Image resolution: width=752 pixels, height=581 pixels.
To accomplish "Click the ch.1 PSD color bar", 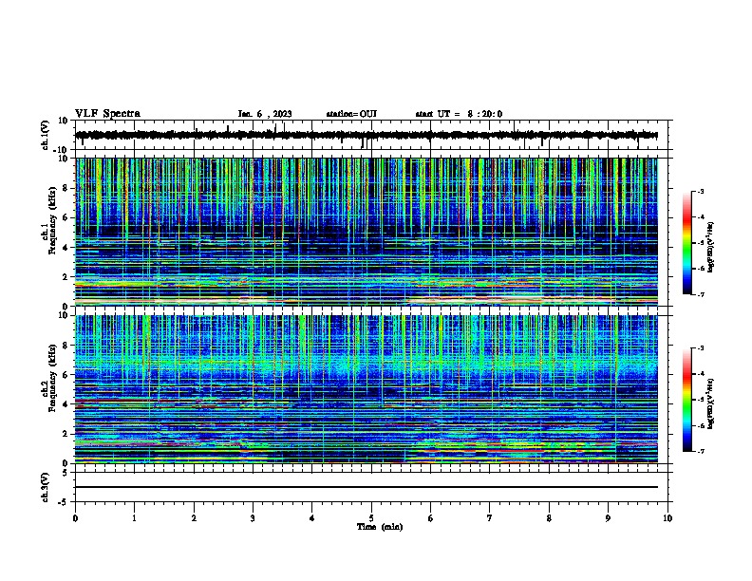I will click(x=687, y=243).
